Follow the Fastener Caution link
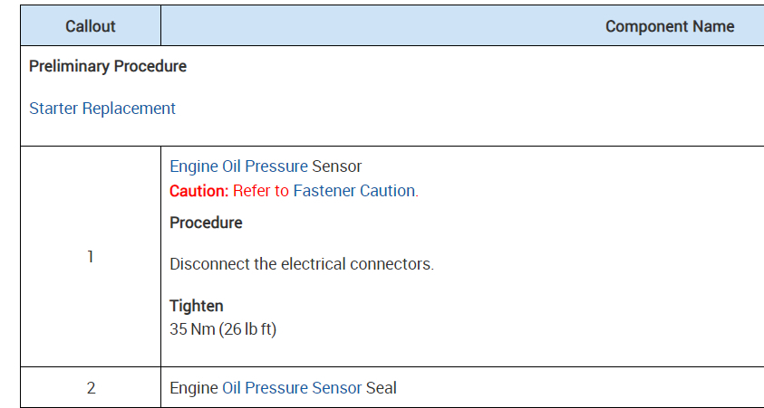This screenshot has height=408, width=764. 355,191
